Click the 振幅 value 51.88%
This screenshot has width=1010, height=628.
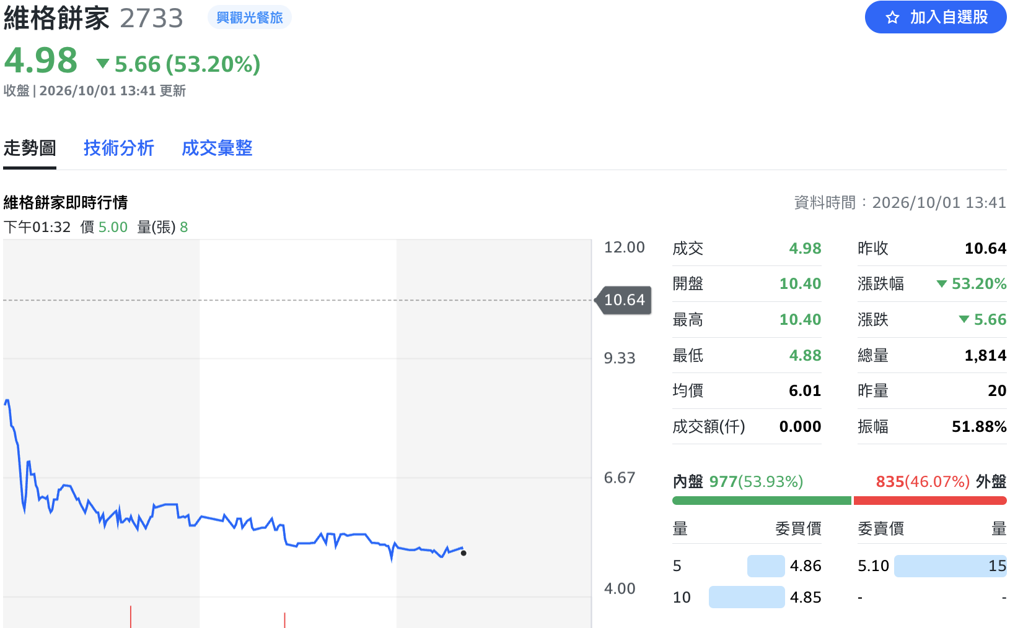(979, 427)
